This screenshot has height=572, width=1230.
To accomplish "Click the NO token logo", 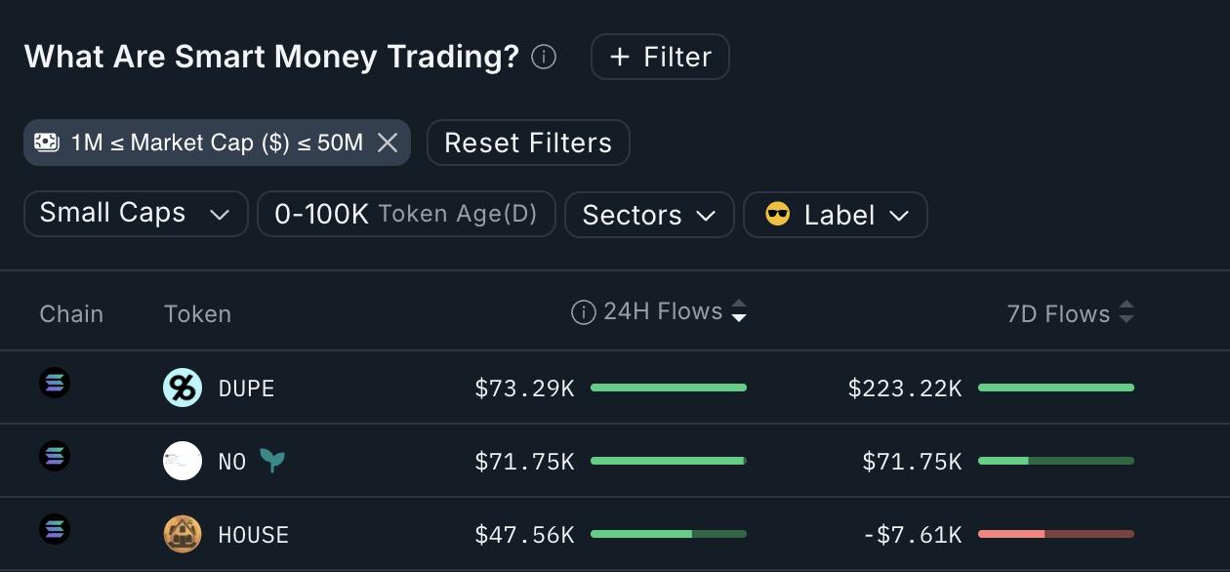I will [183, 461].
